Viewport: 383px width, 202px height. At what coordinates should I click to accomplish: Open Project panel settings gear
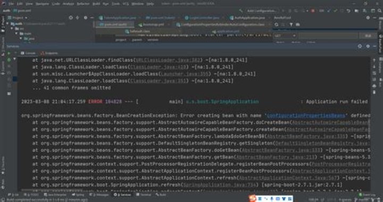[86, 18]
